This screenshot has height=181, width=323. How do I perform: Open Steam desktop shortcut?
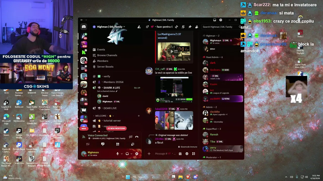point(6,132)
